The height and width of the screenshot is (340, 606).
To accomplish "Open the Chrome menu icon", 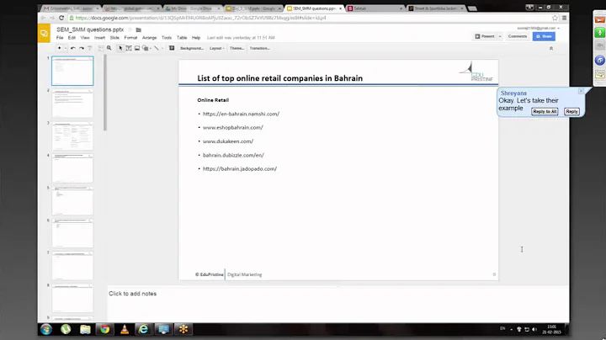I will 564,18.
